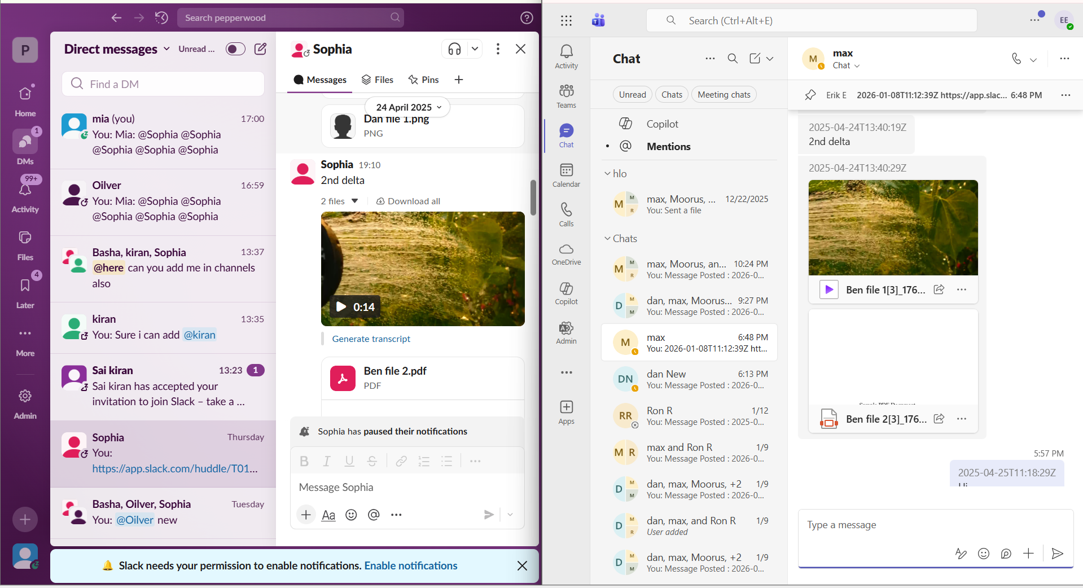The image size is (1083, 588).
Task: Send Teams message arrow icon
Action: [1057, 554]
